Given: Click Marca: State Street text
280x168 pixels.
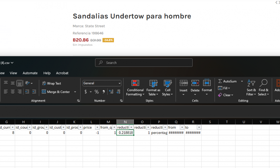Looking at the screenshot, I should [x=89, y=26].
